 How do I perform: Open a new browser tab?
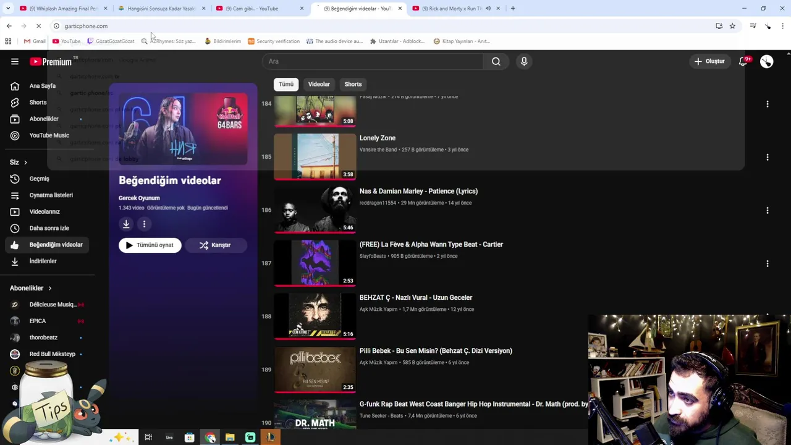513,9
